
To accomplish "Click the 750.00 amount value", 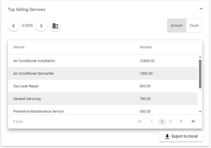I will (x=145, y=99).
